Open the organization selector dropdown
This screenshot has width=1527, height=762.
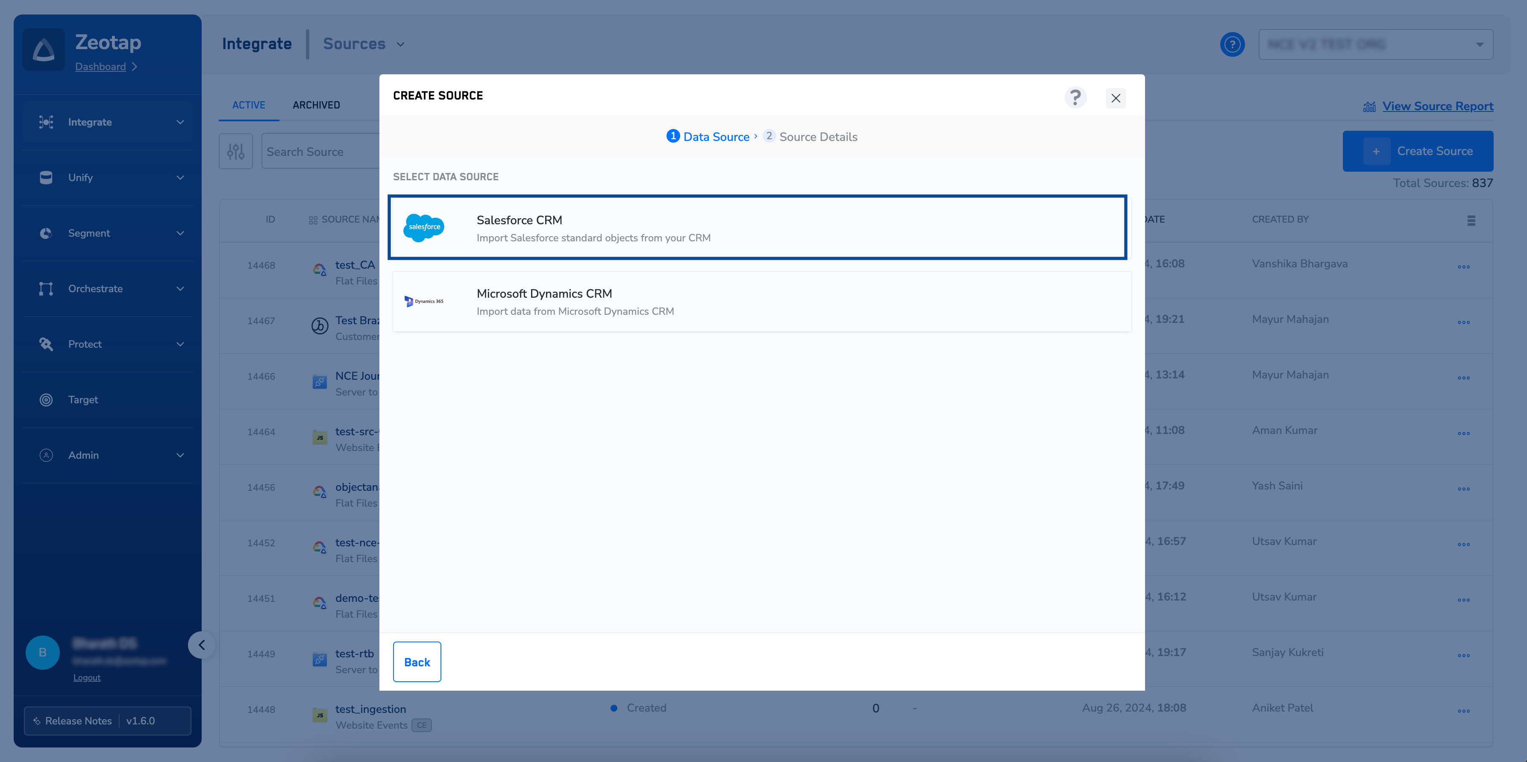click(x=1374, y=44)
